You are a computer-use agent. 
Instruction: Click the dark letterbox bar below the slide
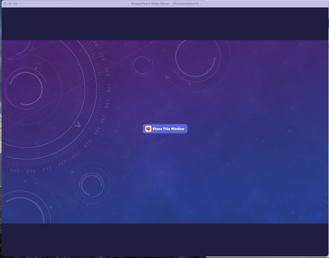point(164,240)
